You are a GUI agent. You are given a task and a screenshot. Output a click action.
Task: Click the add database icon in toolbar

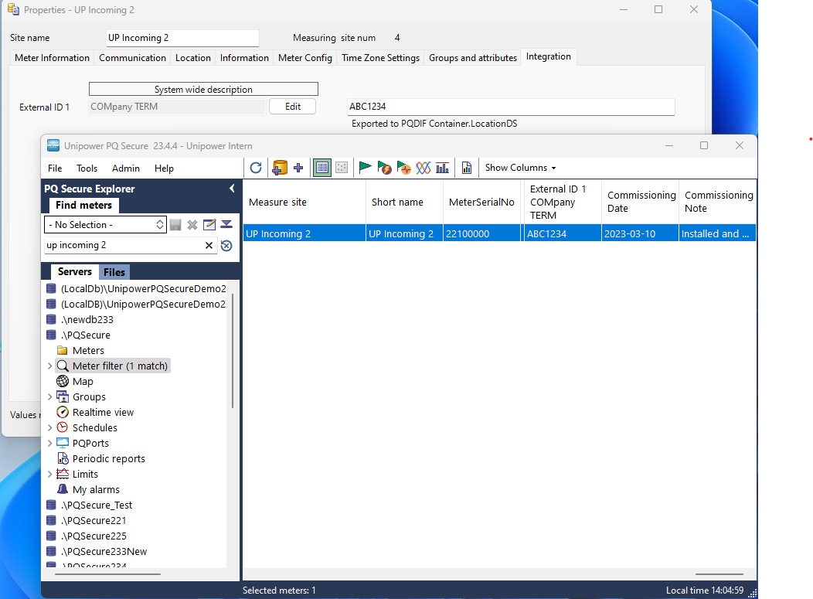280,168
